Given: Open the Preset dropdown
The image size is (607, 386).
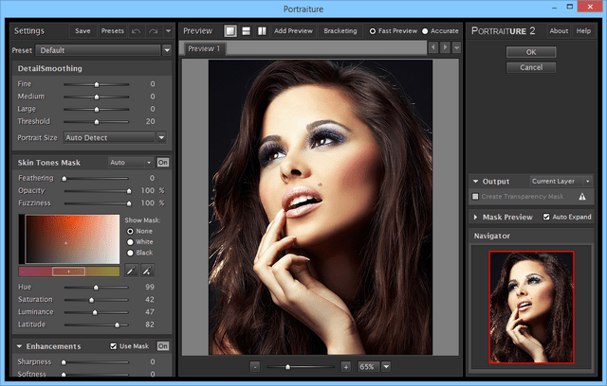Looking at the screenshot, I should (167, 49).
